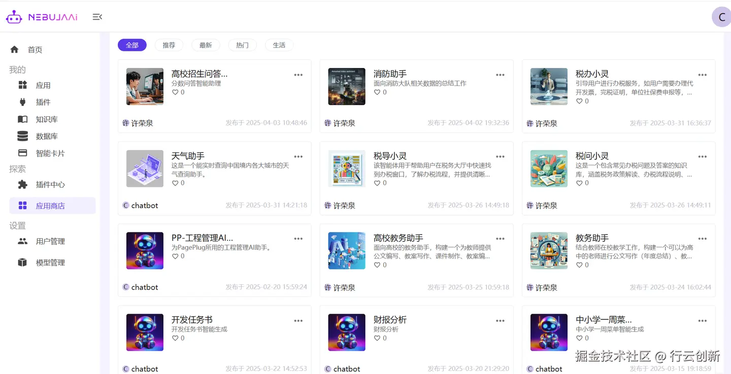Like the 开发任务书 app via heart icon
This screenshot has height=374, width=731.
pos(175,338)
